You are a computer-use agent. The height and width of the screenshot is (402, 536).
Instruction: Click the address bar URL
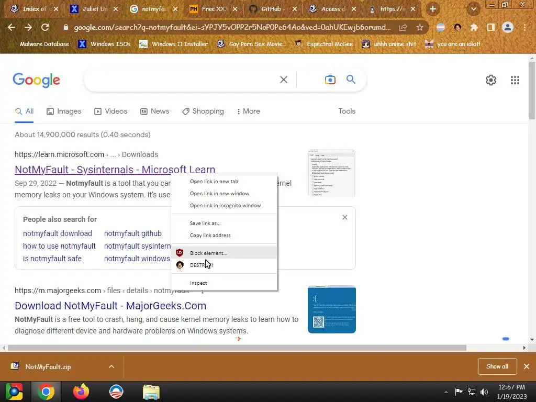pyautogui.click(x=232, y=27)
